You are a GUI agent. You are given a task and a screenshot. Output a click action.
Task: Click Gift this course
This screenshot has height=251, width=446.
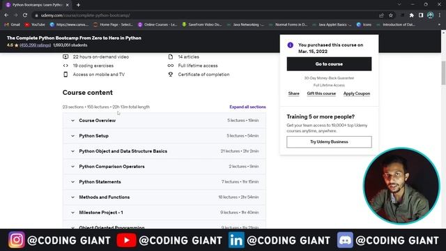pos(321,93)
